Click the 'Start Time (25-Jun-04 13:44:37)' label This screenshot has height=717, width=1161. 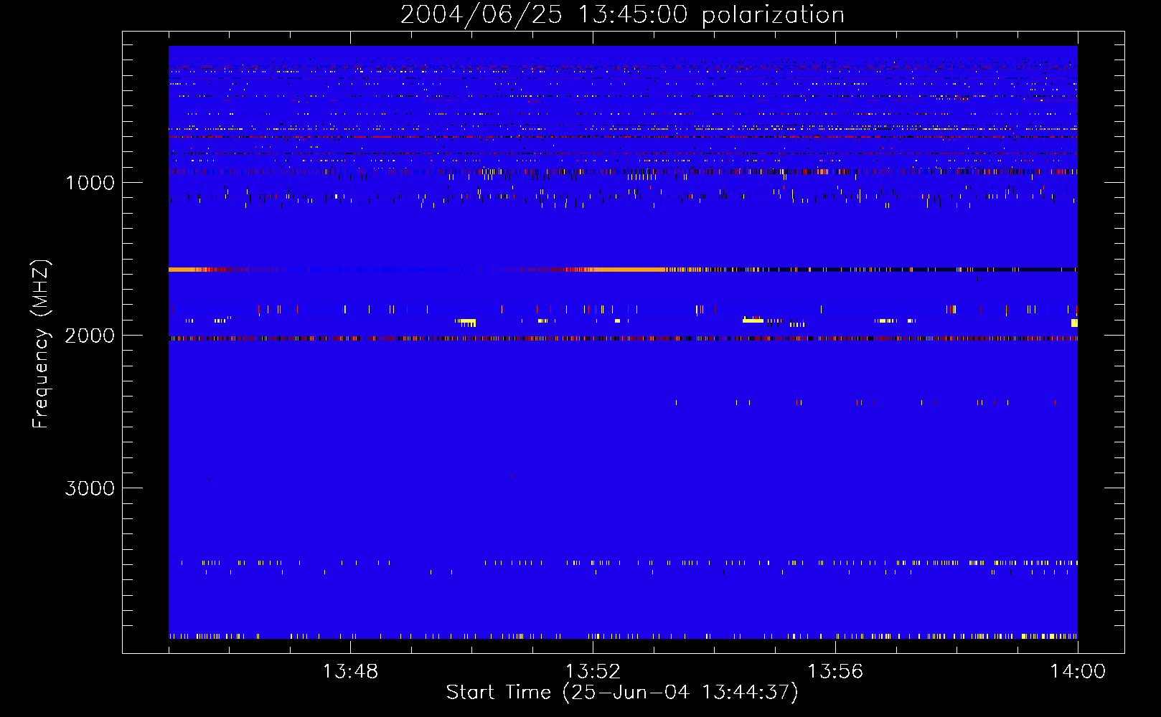click(x=622, y=693)
